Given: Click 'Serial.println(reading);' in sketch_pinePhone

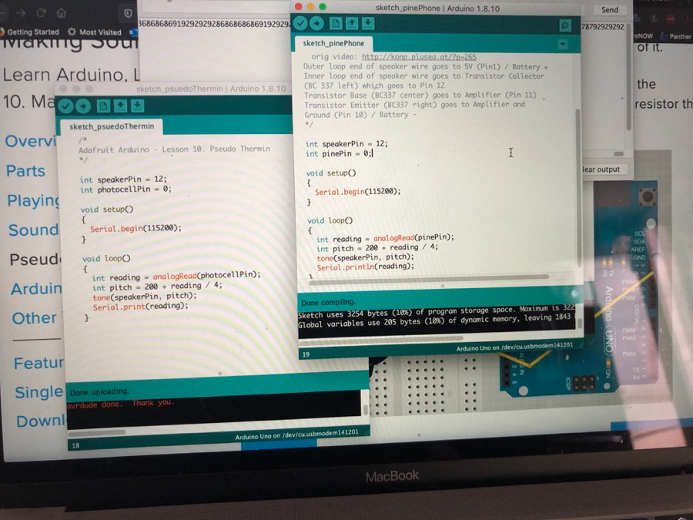Looking at the screenshot, I should click(x=366, y=267).
